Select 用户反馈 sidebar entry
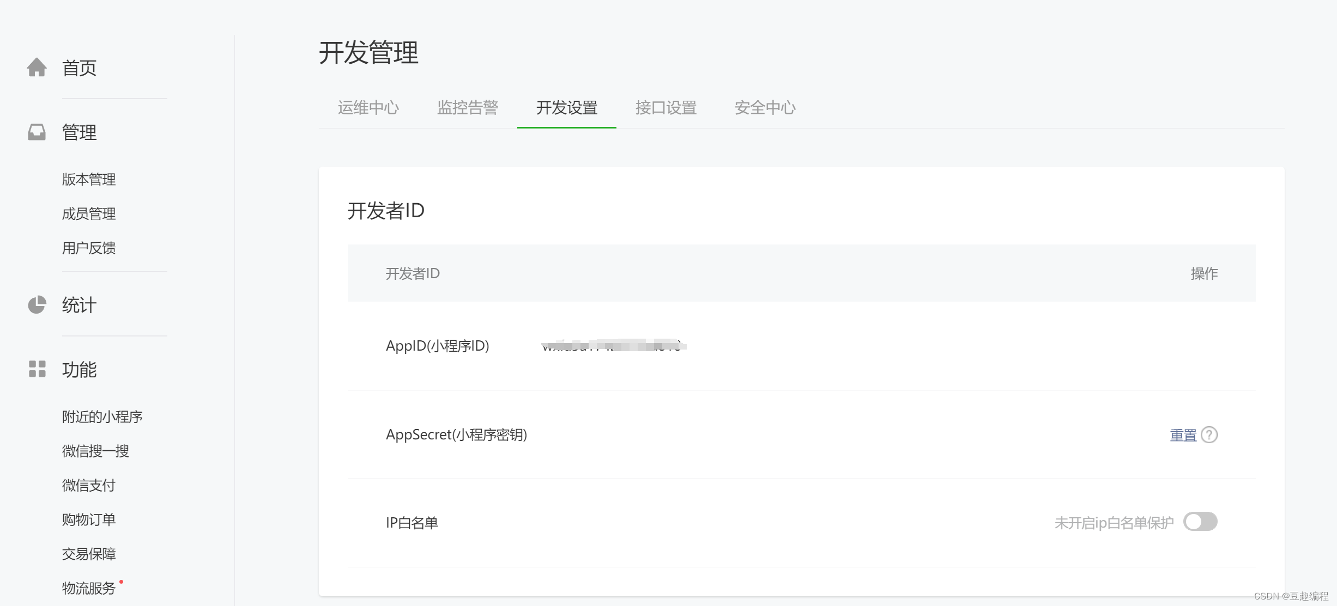This screenshot has width=1337, height=606. (89, 248)
